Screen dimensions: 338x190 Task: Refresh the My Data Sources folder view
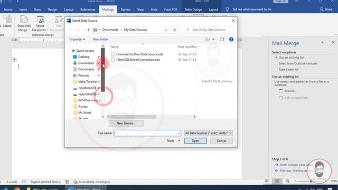(x=175, y=30)
